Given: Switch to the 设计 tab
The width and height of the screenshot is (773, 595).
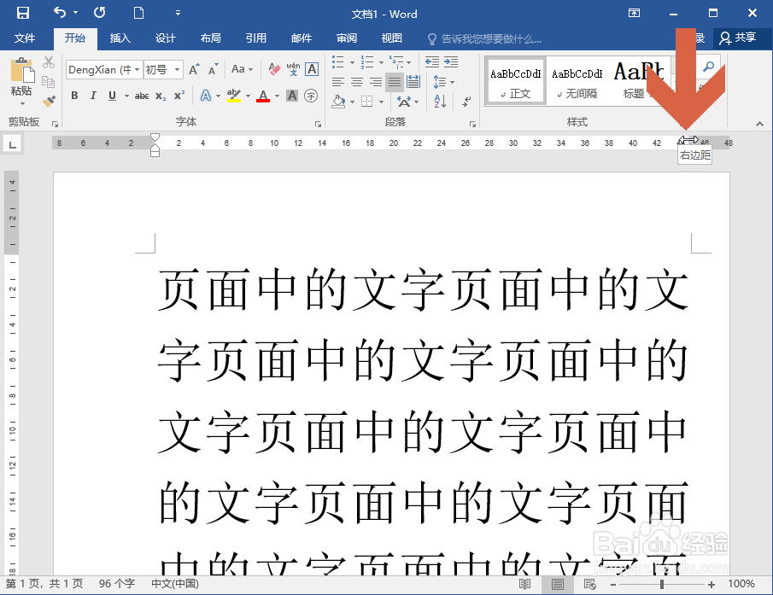Looking at the screenshot, I should 165,38.
